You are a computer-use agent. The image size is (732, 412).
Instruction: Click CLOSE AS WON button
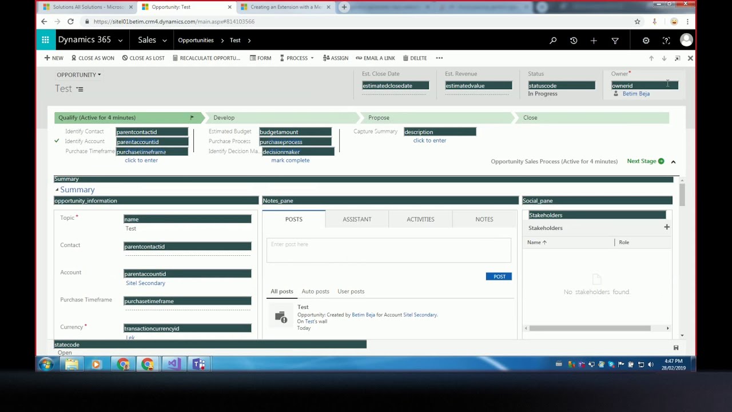[93, 58]
